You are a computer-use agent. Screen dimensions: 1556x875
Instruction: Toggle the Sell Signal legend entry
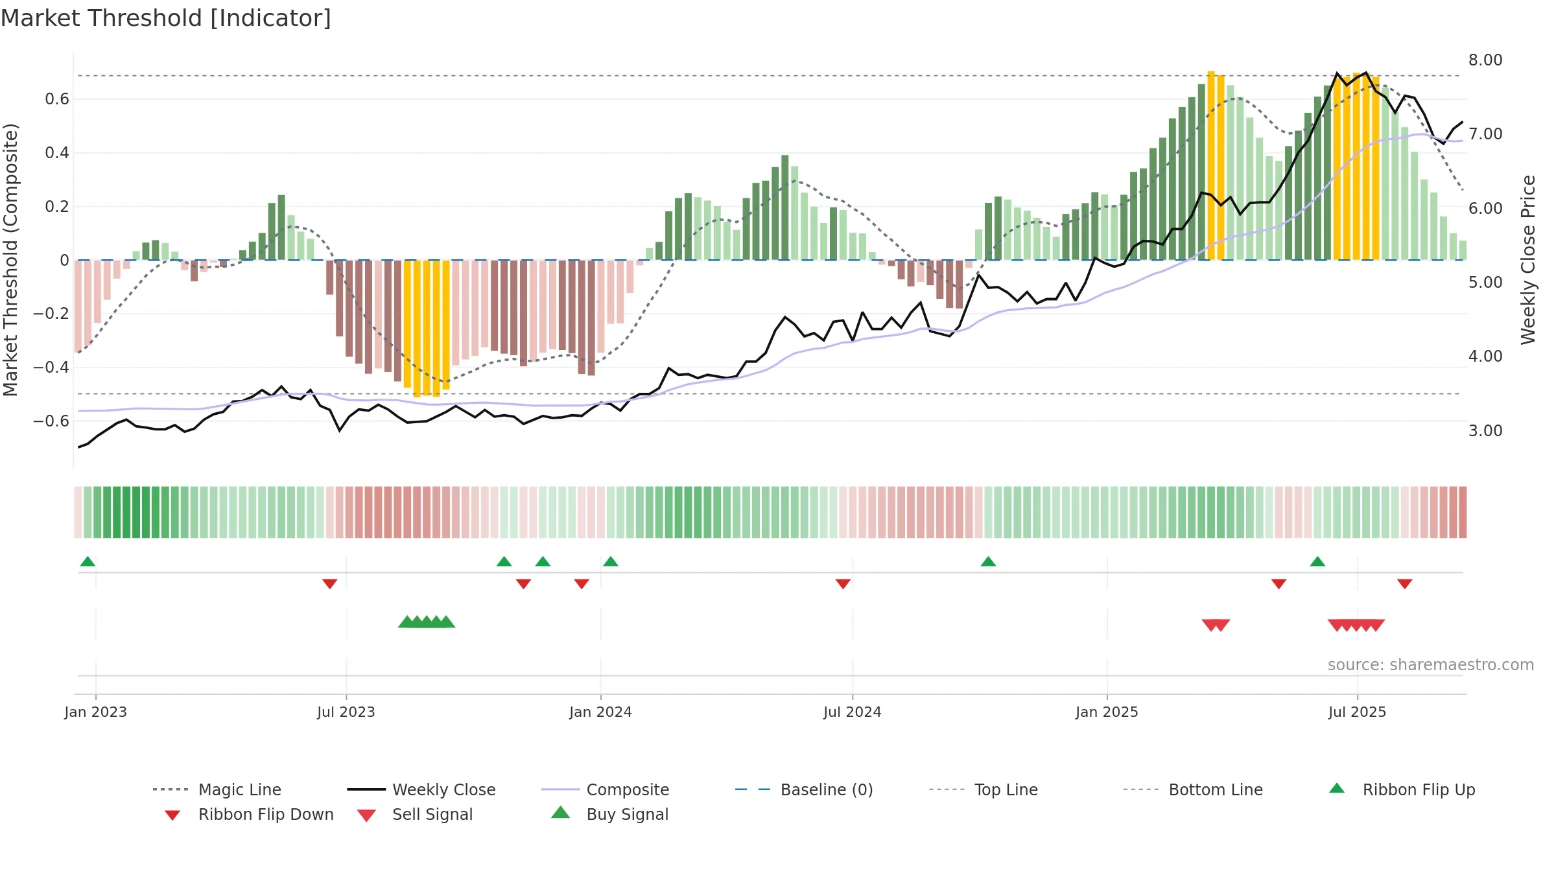[x=414, y=814]
